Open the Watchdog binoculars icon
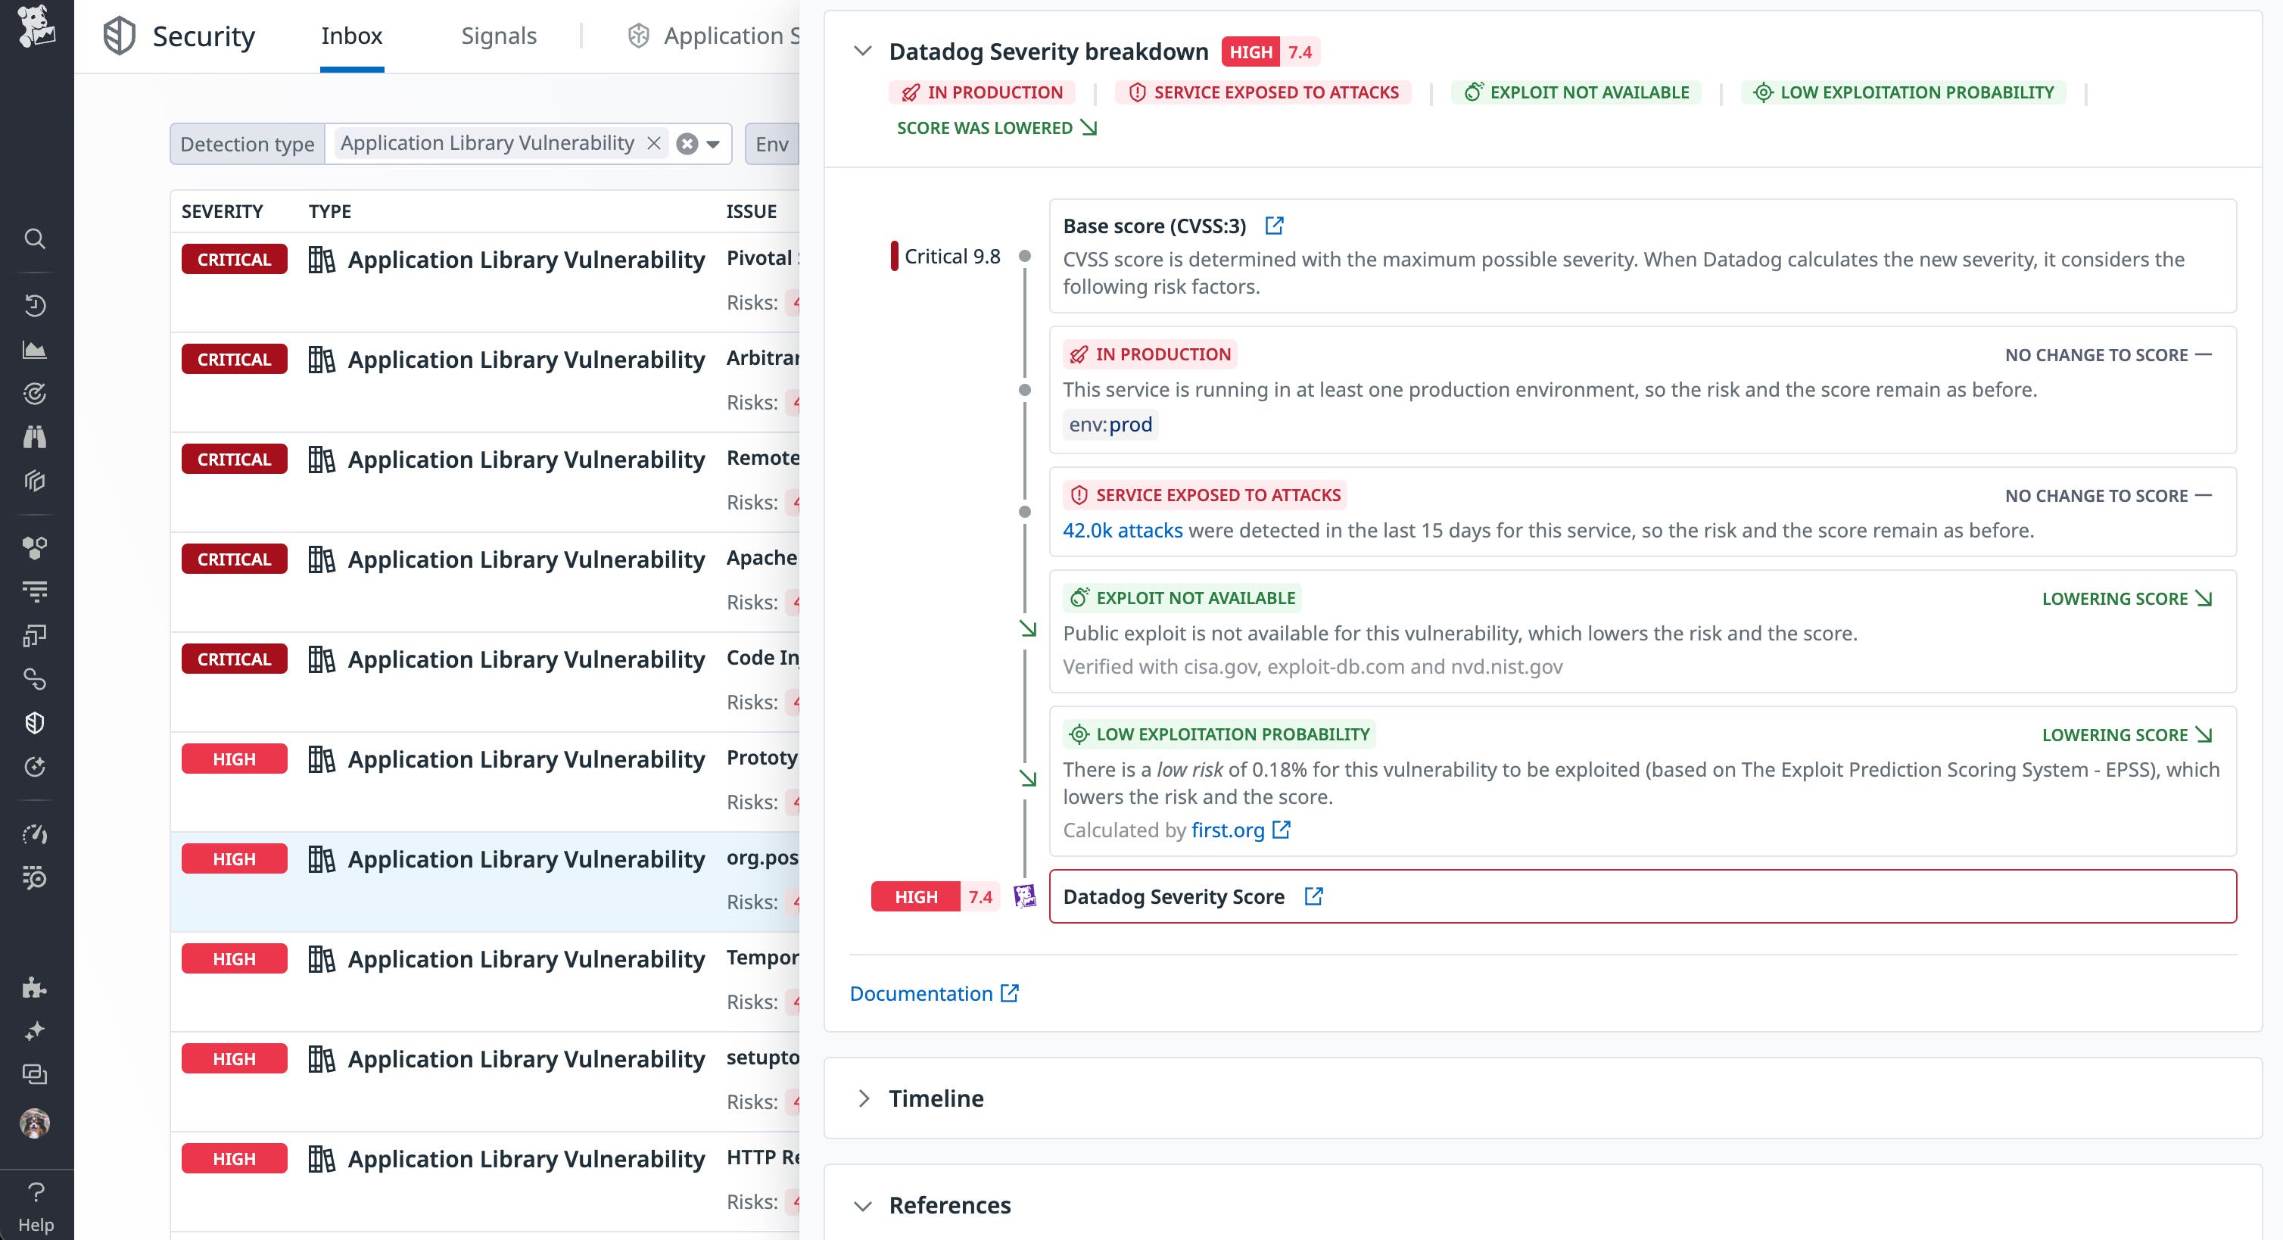 tap(35, 437)
